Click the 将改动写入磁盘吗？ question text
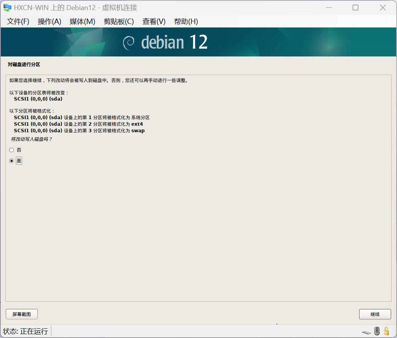Screen dimensions: 397x338 point(31,139)
